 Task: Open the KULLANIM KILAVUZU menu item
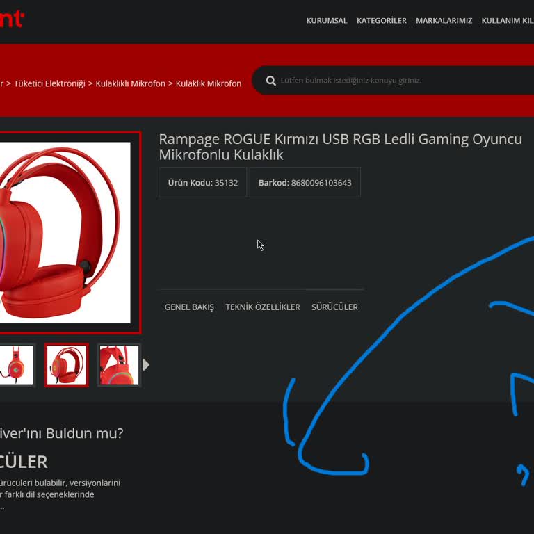point(508,20)
